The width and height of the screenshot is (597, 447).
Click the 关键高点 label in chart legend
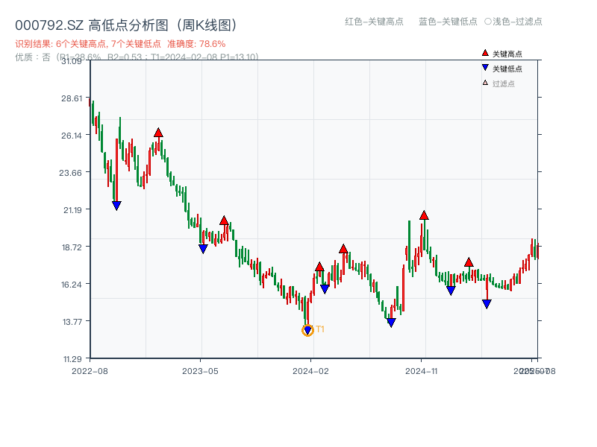(507, 54)
